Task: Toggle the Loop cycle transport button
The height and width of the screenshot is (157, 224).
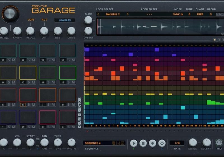Action: click(162, 143)
